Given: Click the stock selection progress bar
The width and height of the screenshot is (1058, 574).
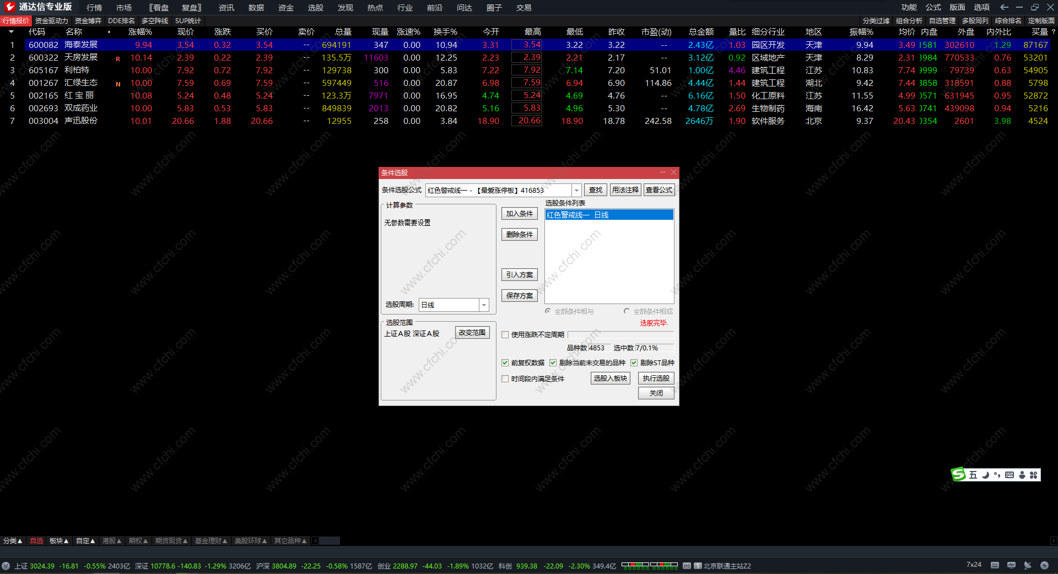Looking at the screenshot, I should click(620, 334).
